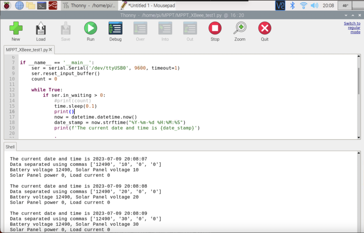Click the code editor vertical scrollbar
Screen dimensions: 364x233
click(358, 81)
